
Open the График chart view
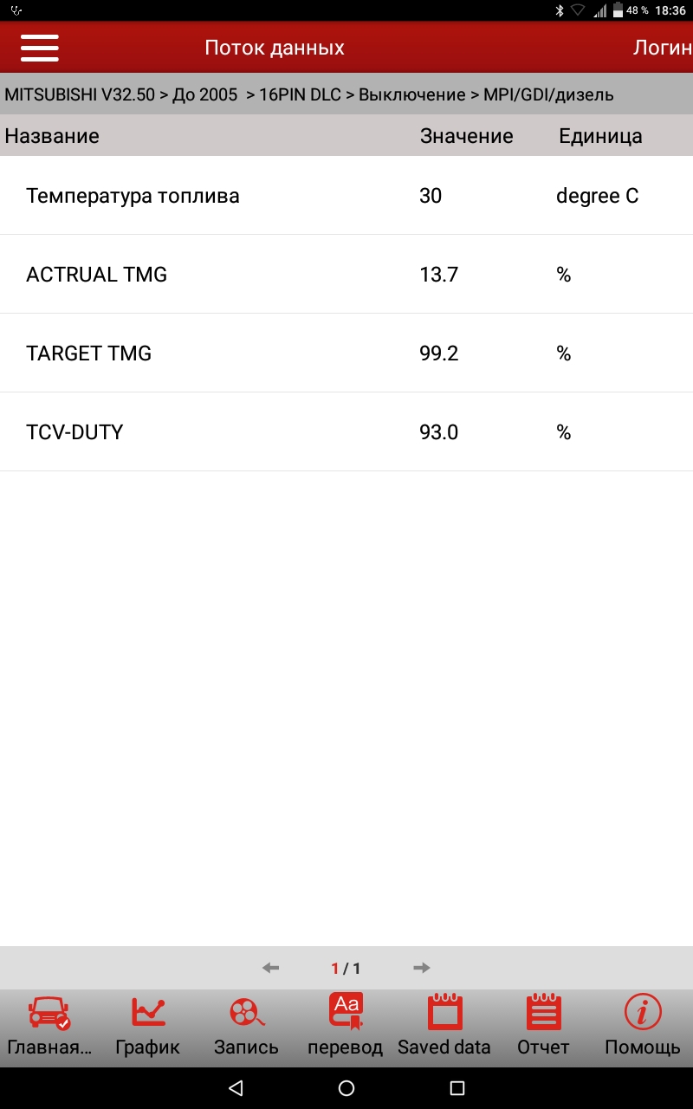click(x=148, y=1024)
